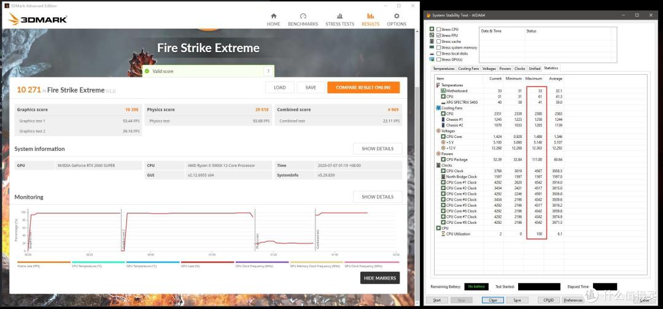Uncheck the Stress FPU checkbox

(439, 36)
